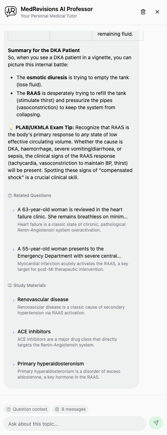Open the Renovascular disease title link
The width and height of the screenshot is (167, 435).
43,299
